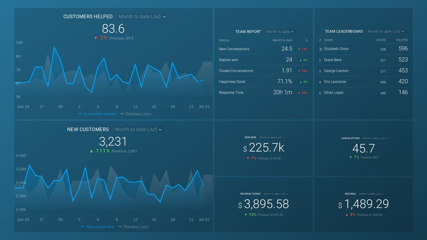
Task: Click the $1,489.29 Refunds value
Action: (364, 204)
